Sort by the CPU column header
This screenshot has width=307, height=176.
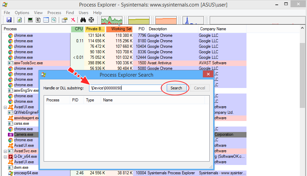[x=78, y=29]
